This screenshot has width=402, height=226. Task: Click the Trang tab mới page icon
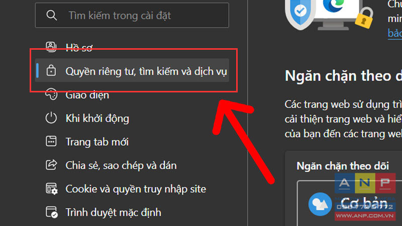click(x=51, y=142)
